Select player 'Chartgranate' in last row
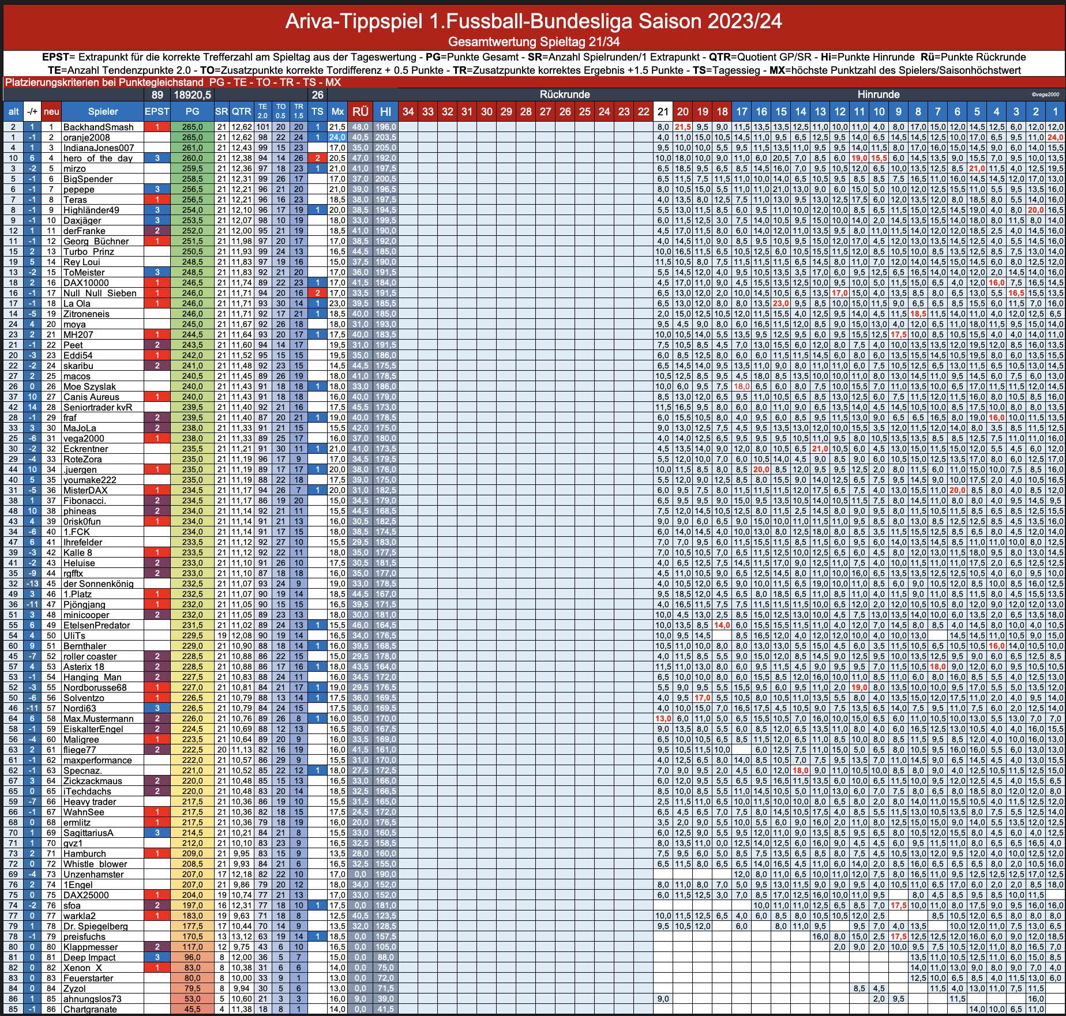 pos(90,1009)
